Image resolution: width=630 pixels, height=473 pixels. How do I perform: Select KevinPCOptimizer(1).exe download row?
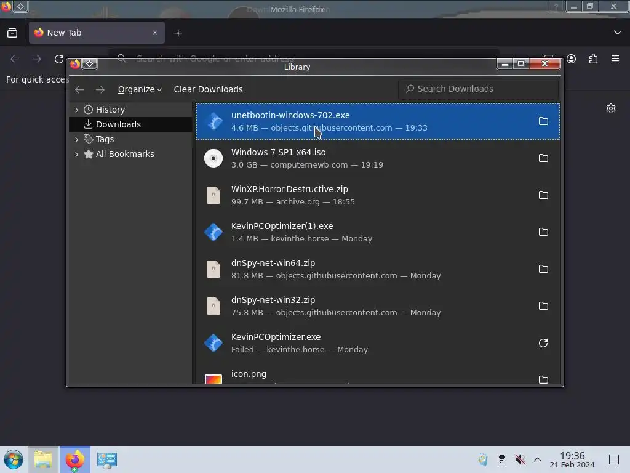378,232
